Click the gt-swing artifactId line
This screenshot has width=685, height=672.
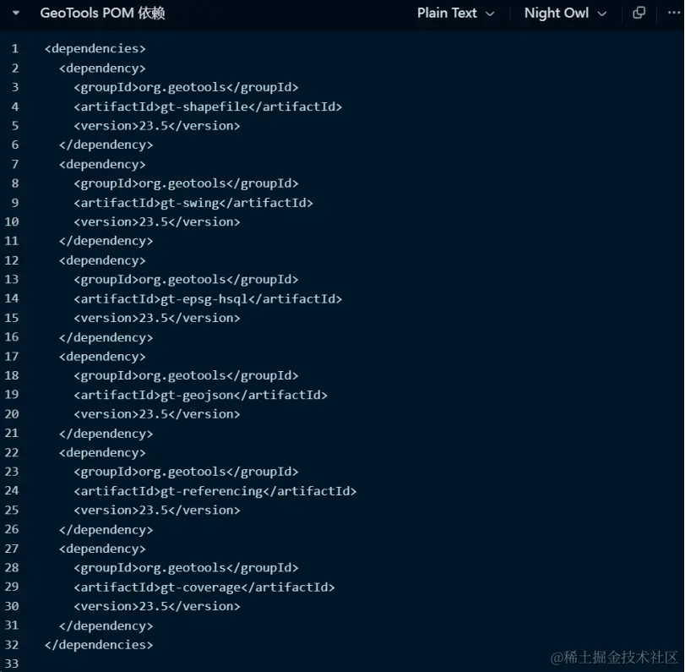click(193, 203)
